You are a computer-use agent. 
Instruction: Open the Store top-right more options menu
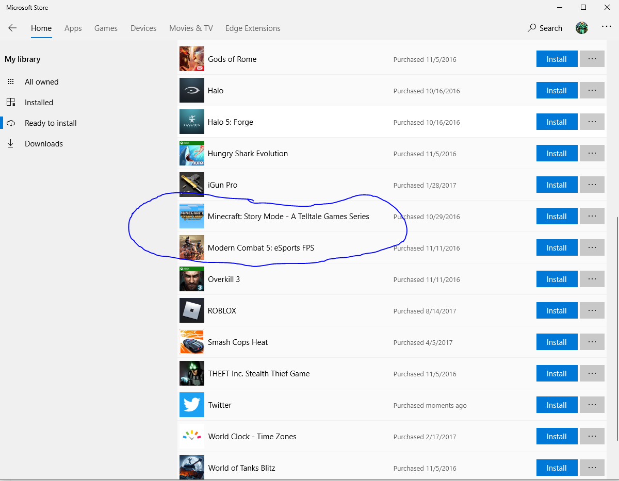coord(607,27)
